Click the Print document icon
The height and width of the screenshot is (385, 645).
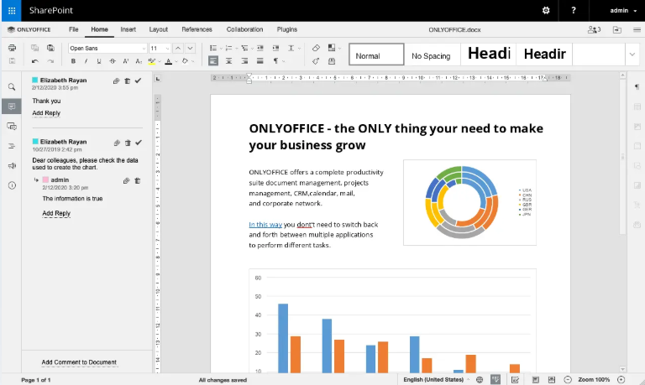click(x=12, y=48)
